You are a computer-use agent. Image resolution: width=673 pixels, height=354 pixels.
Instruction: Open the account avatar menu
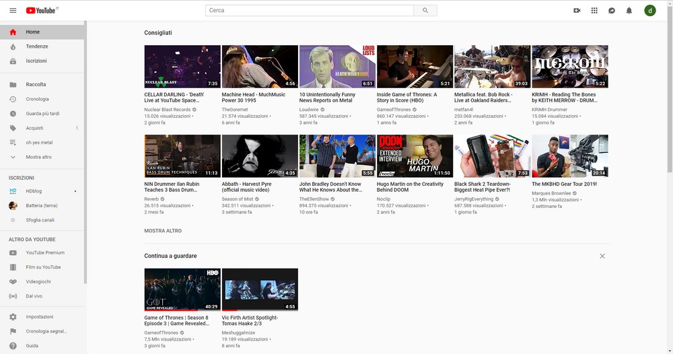coord(649,11)
